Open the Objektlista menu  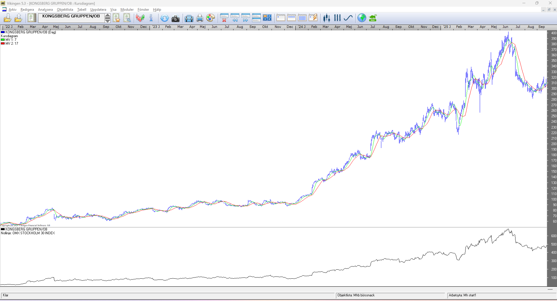pos(65,10)
